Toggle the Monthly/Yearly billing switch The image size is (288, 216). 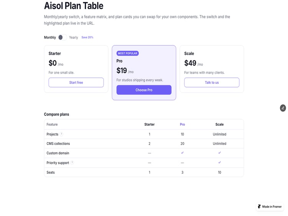click(x=63, y=37)
